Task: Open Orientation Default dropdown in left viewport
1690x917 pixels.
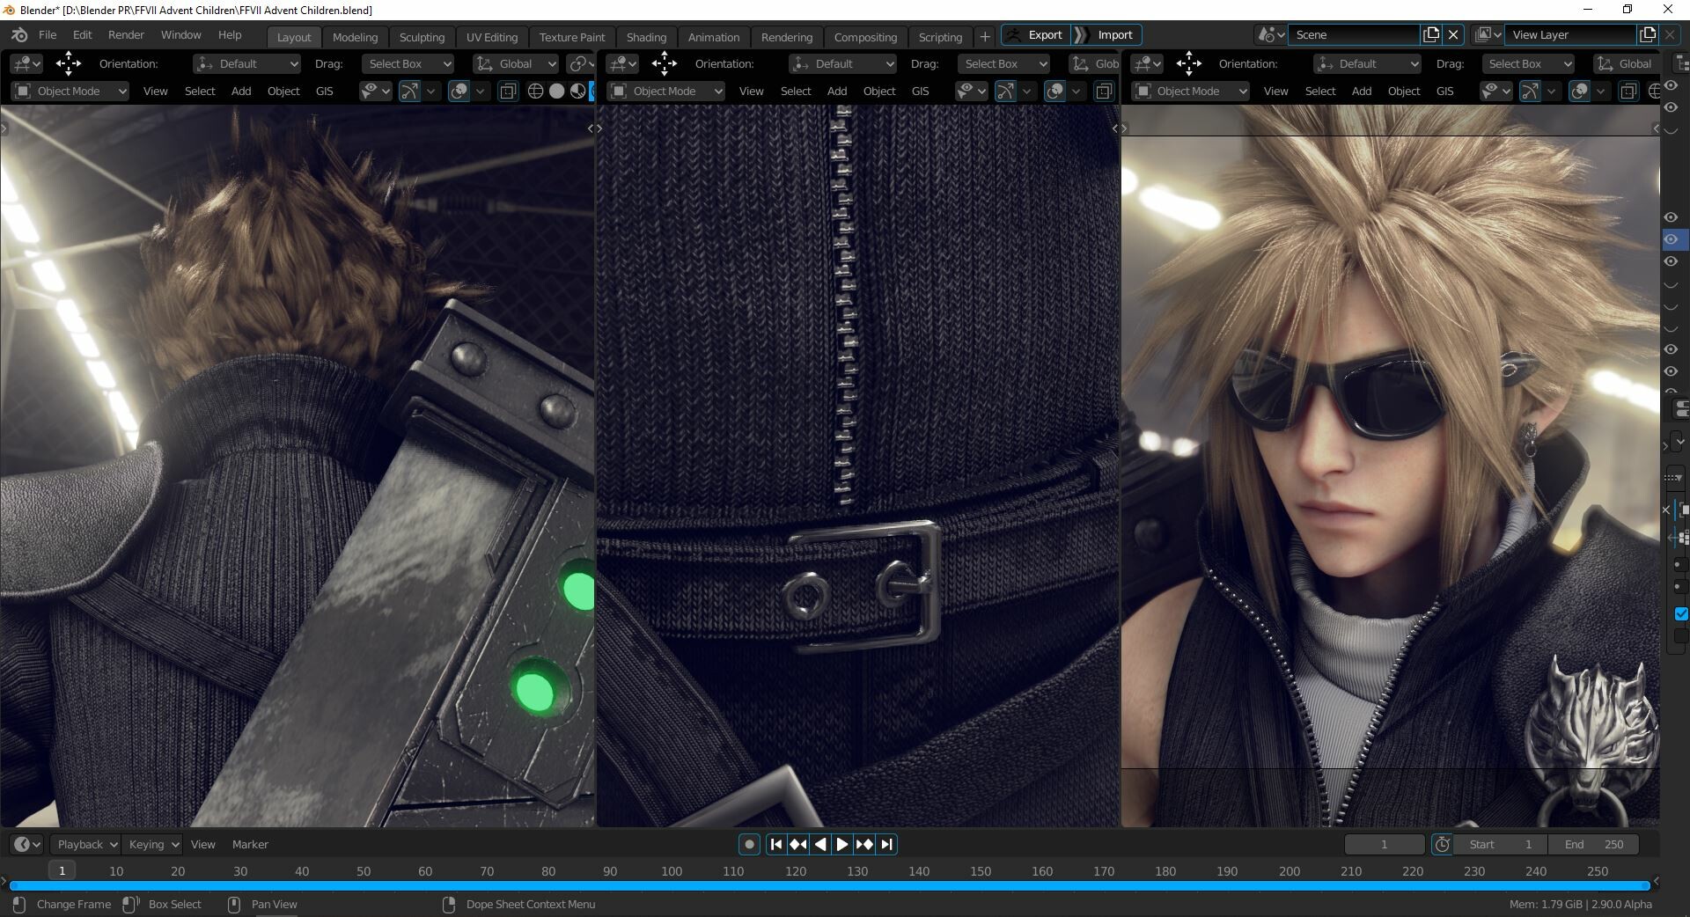Action: (x=247, y=64)
